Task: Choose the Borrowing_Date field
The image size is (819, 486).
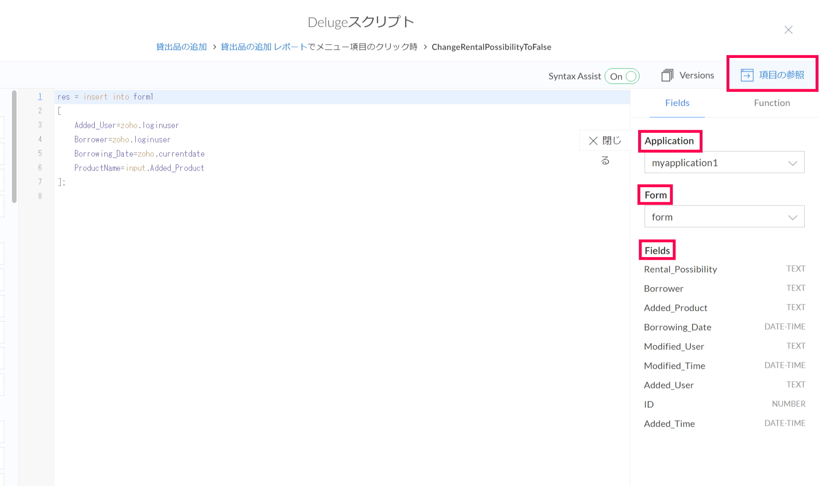Action: point(677,327)
